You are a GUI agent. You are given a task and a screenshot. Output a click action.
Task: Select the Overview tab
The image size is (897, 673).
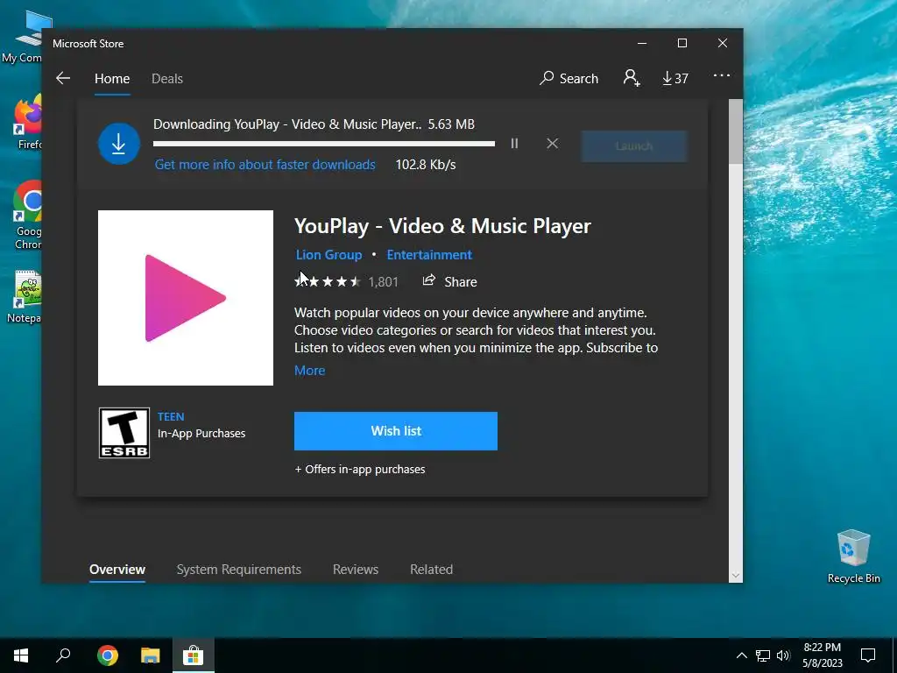pos(117,570)
